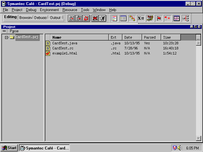Open the Window menu
This screenshot has width=203, height=152.
click(99, 10)
